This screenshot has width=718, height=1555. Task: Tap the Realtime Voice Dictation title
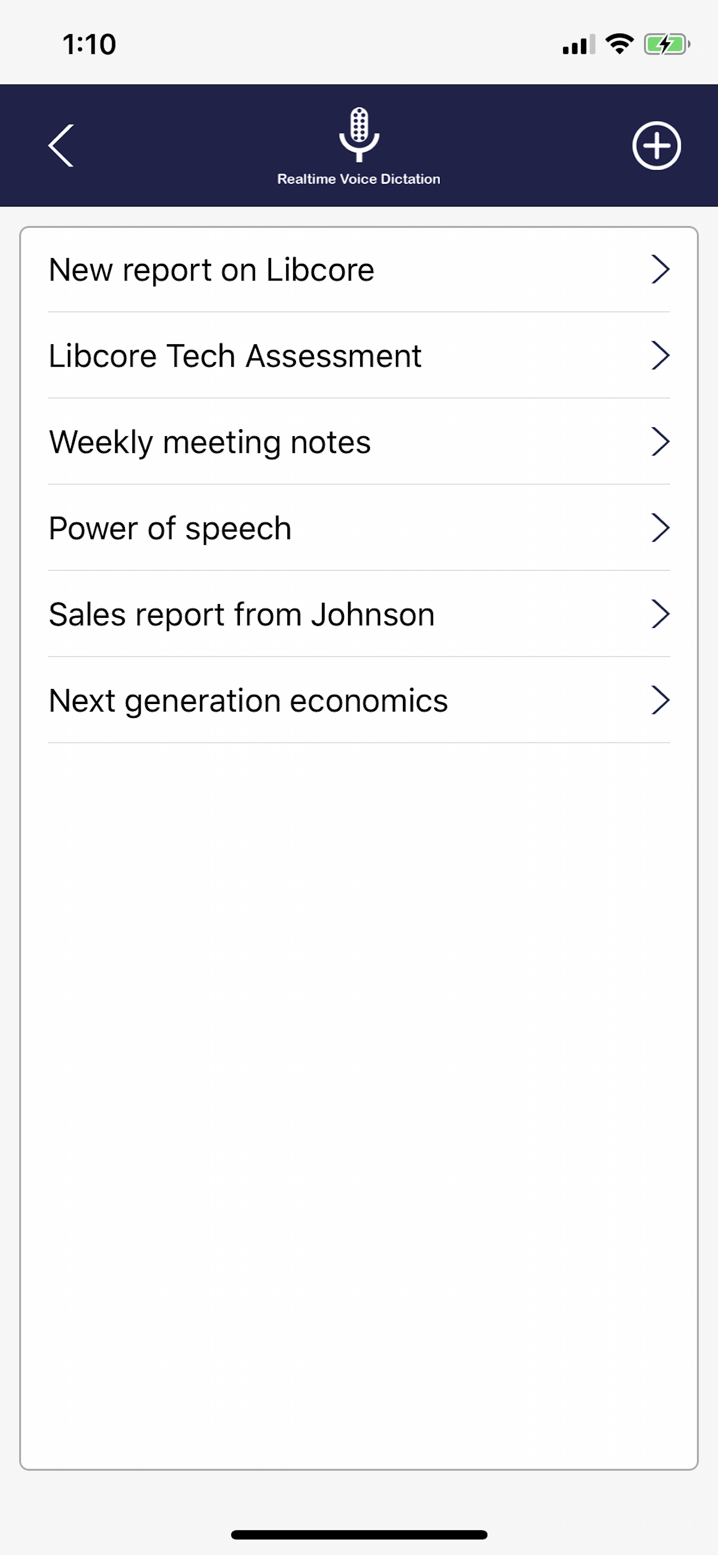[x=358, y=179]
